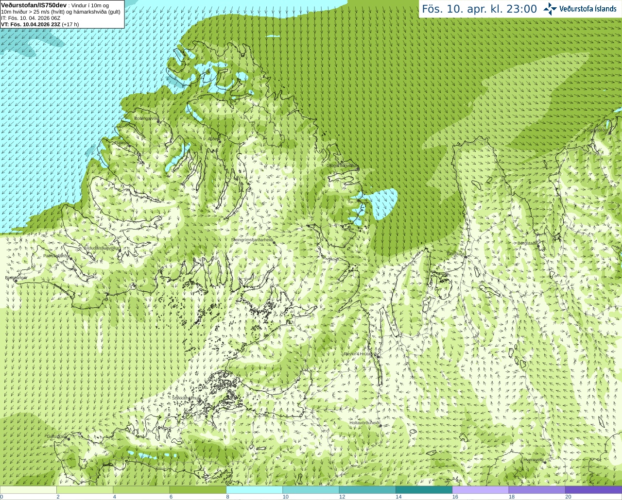The width and height of the screenshot is (622, 500).
Task: Pick the pale yellow 0–2 m/s legend swatch
Action: tap(28, 490)
